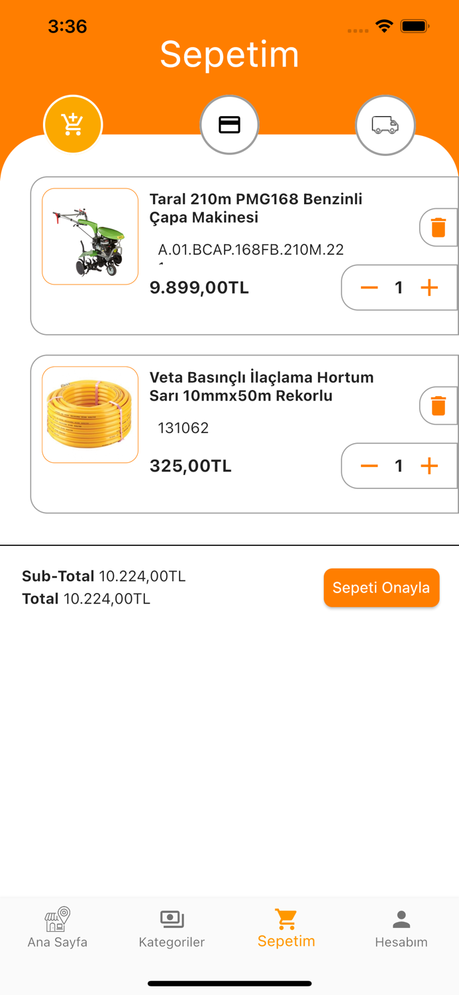Decrease the Çapa Makinesi quantity

click(369, 287)
